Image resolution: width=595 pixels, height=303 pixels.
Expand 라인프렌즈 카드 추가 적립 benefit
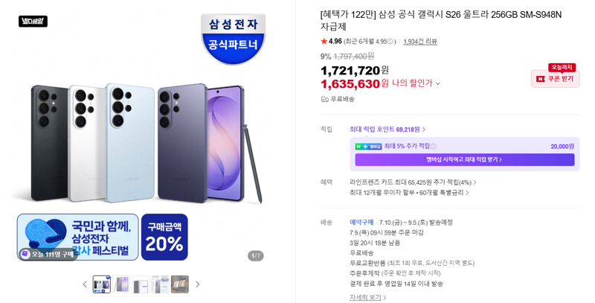coord(413,182)
